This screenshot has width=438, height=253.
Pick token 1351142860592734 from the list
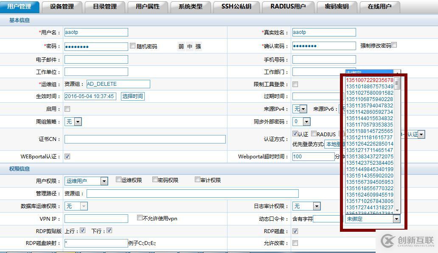pyautogui.click(x=370, y=112)
